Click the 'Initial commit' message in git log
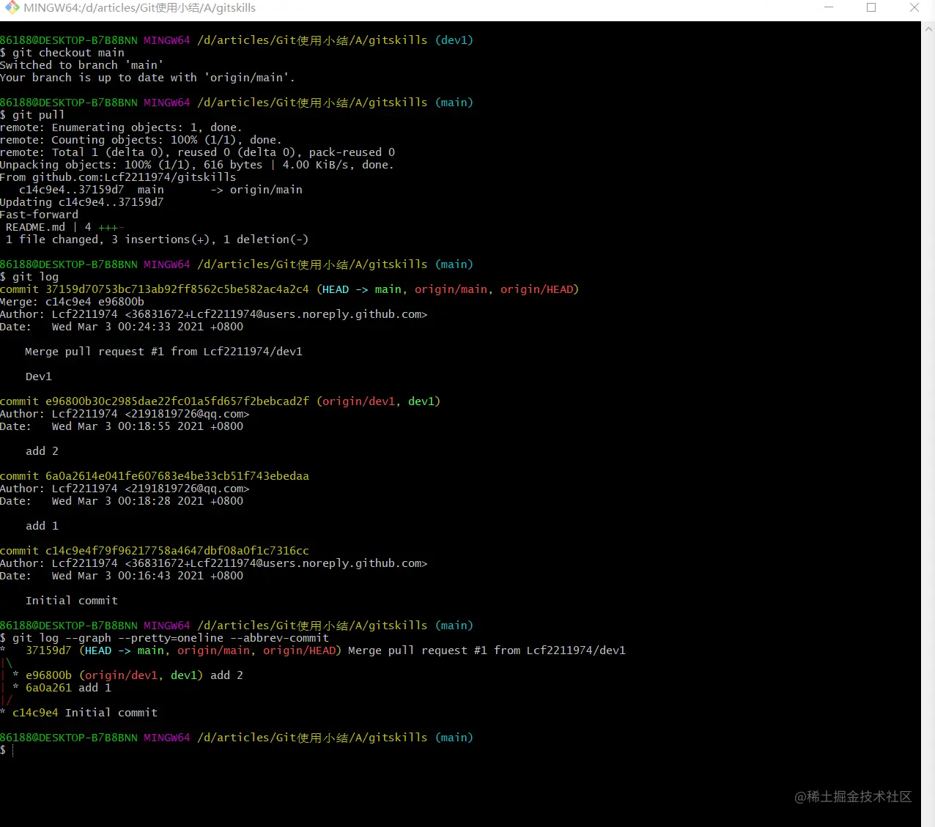The height and width of the screenshot is (827, 935). [x=72, y=601]
